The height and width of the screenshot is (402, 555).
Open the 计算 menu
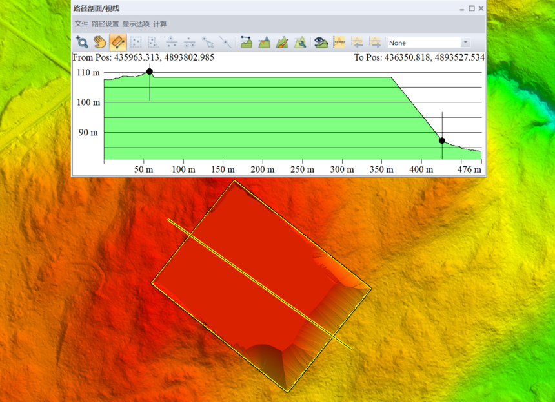pos(160,24)
